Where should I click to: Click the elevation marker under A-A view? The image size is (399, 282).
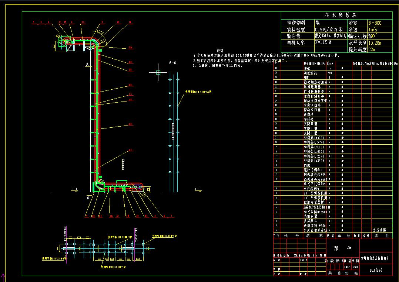pyautogui.click(x=198, y=190)
